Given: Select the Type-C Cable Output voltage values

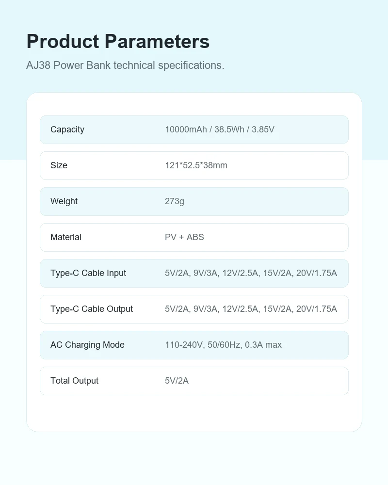Looking at the screenshot, I should [251, 309].
